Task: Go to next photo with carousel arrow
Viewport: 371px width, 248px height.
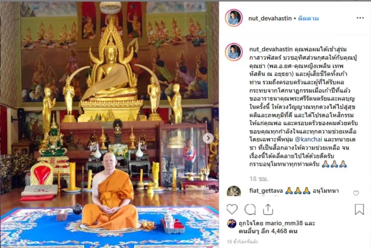Action: click(208, 138)
